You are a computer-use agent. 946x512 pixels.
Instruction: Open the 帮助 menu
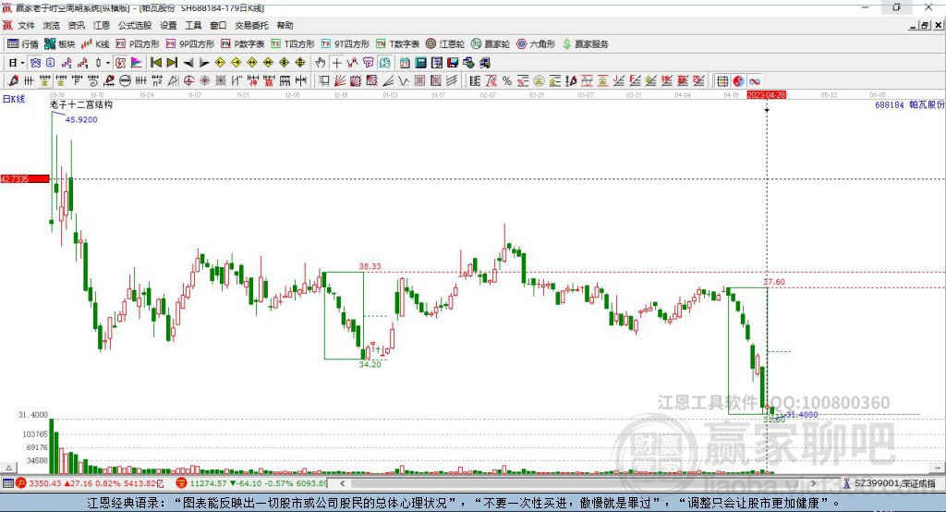(285, 25)
